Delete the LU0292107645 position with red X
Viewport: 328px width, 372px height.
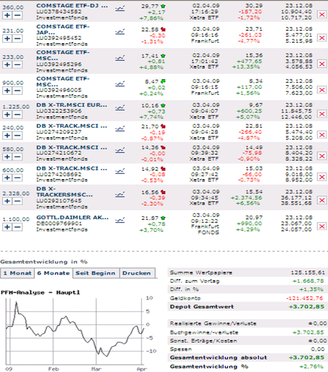(x=322, y=200)
